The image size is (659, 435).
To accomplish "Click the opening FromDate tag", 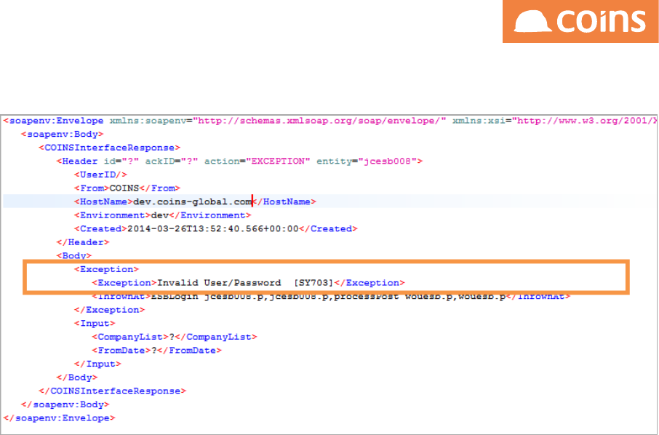I will pos(121,350).
